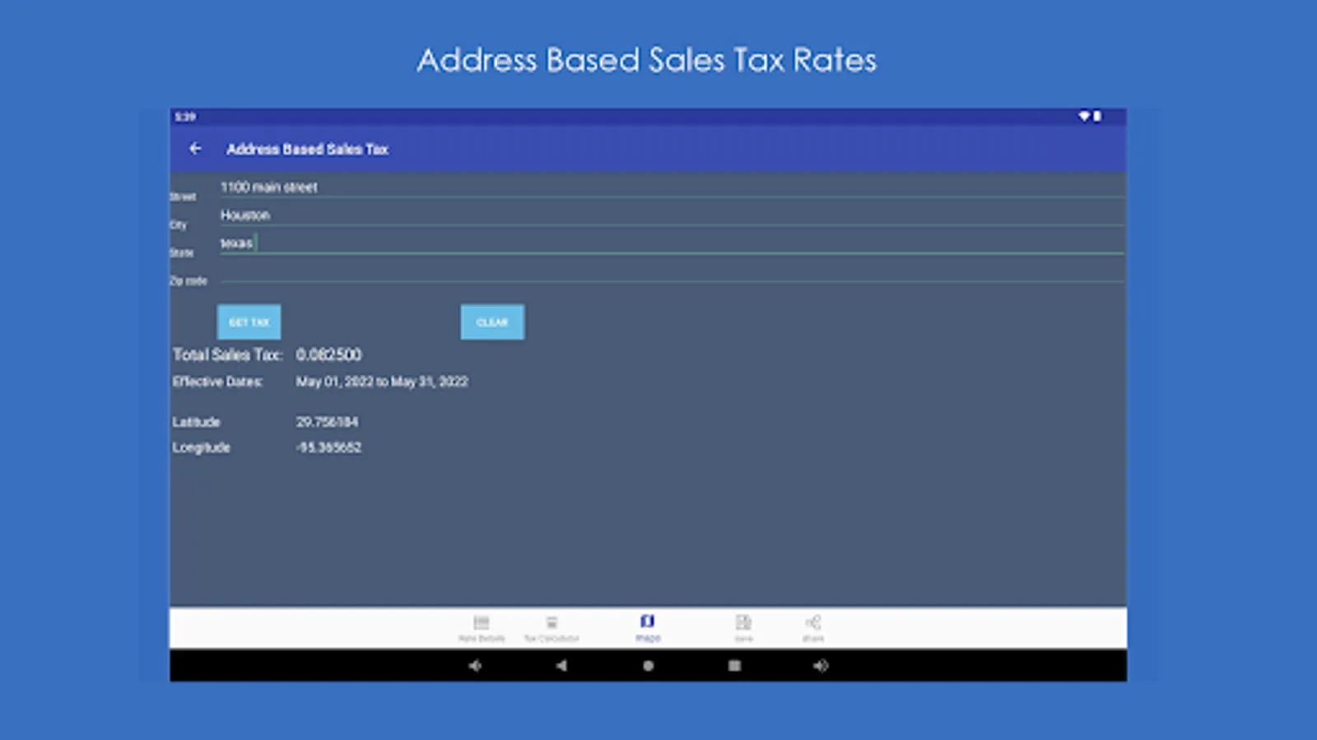Open the Tax Calculator tab

tap(551, 628)
